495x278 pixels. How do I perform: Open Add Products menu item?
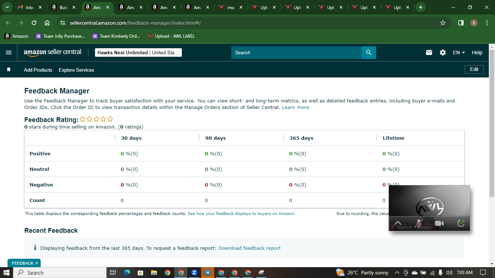pyautogui.click(x=38, y=70)
